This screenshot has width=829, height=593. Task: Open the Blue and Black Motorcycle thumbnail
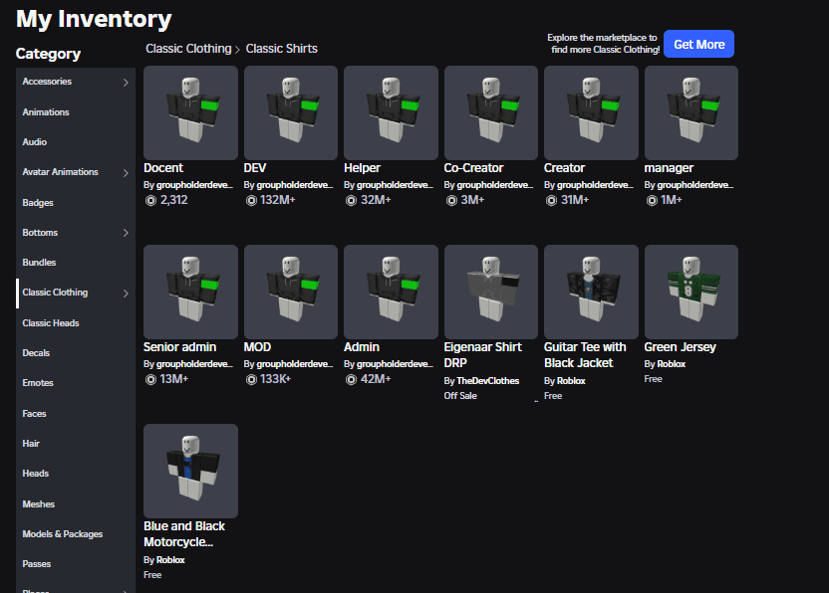[x=190, y=471]
